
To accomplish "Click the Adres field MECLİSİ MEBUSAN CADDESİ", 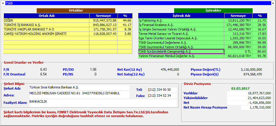I will [x=79, y=95].
